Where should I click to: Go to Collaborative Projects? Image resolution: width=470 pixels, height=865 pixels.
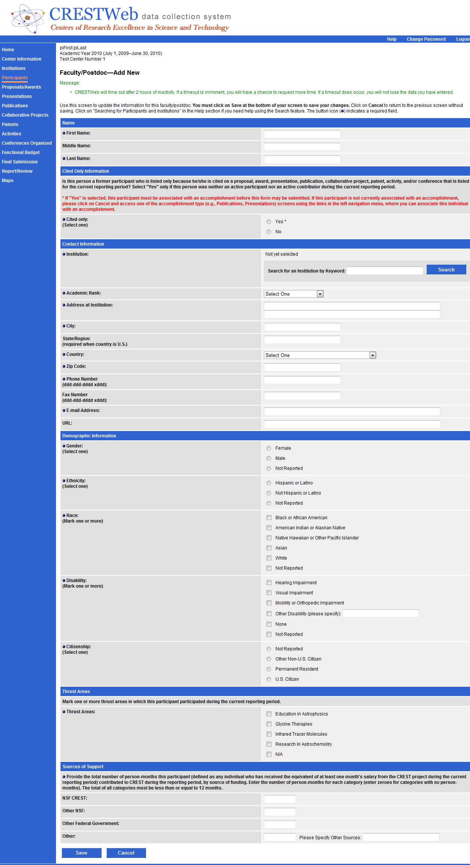[x=25, y=115]
